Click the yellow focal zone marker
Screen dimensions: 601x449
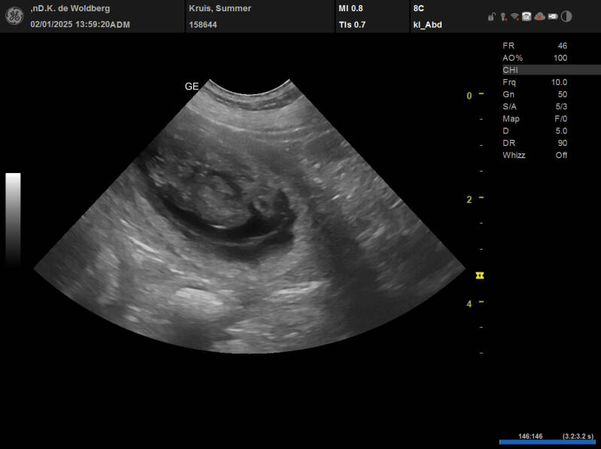pyautogui.click(x=479, y=275)
